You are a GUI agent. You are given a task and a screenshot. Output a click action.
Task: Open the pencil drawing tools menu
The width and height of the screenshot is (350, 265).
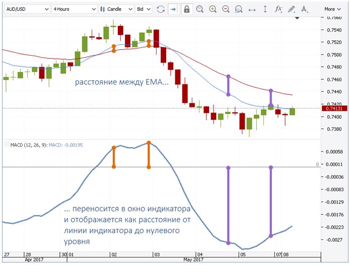(291, 9)
